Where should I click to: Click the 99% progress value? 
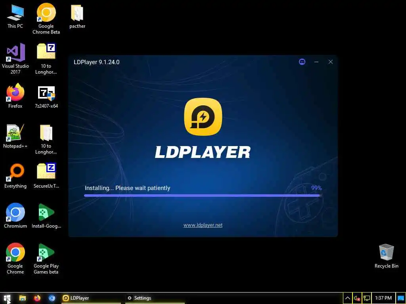[316, 188]
